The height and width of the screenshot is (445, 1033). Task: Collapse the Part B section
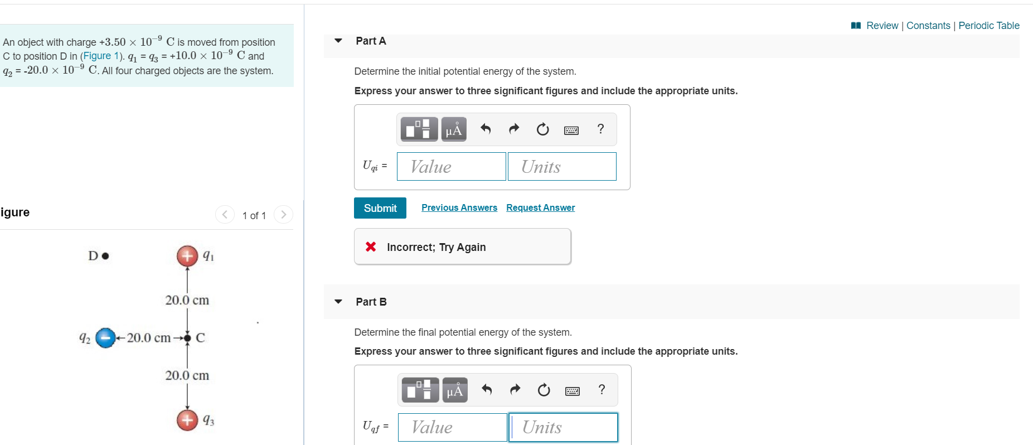(338, 301)
